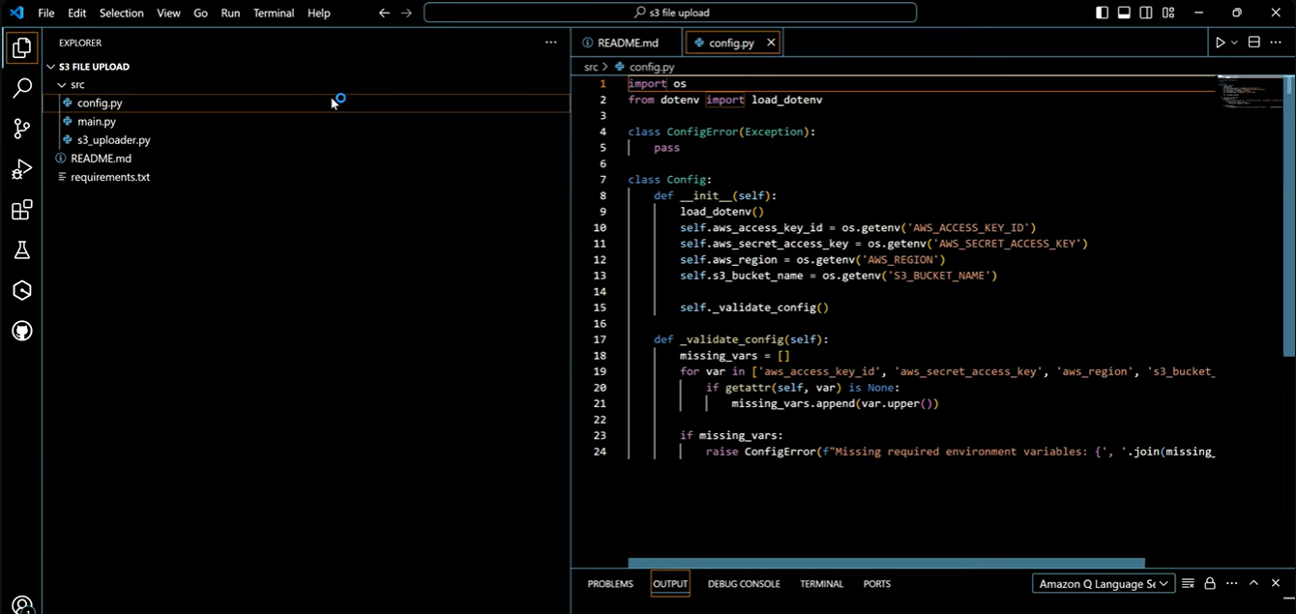The width and height of the screenshot is (1296, 614).
Task: Go forward with the right arrow
Action: point(406,13)
